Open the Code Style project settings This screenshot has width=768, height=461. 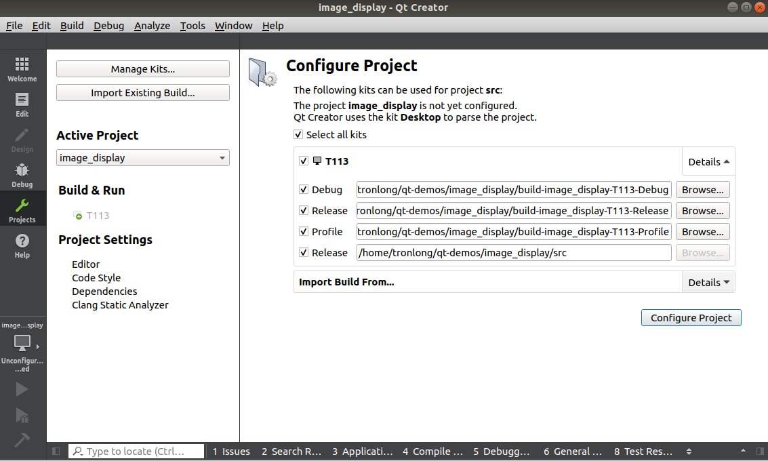click(96, 278)
